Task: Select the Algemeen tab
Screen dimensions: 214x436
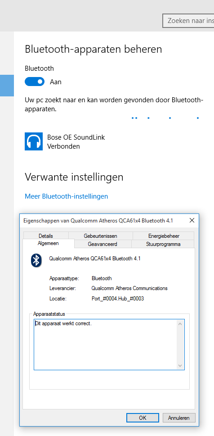Action: [x=48, y=243]
